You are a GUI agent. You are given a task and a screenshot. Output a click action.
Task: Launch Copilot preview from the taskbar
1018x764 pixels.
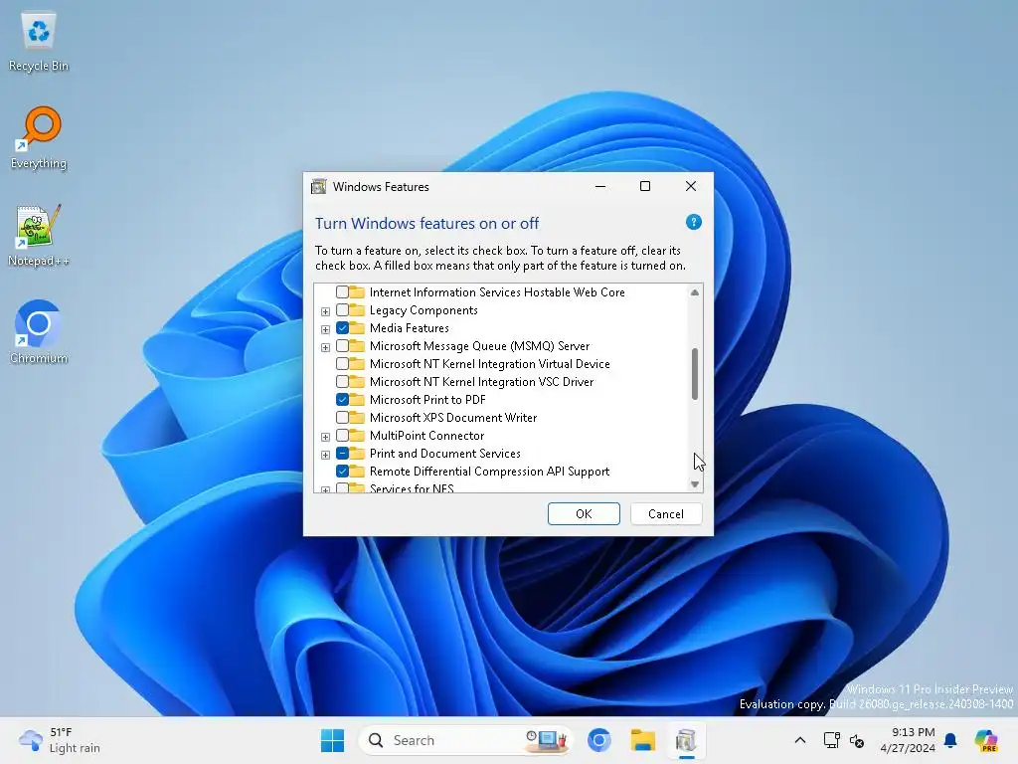click(x=986, y=740)
